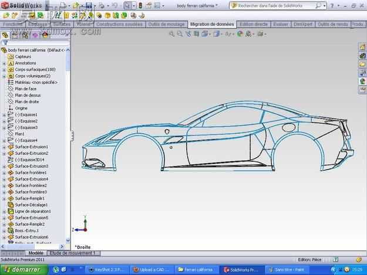
Task: Open File Explorer folder icon in task pane
Action: 362,64
